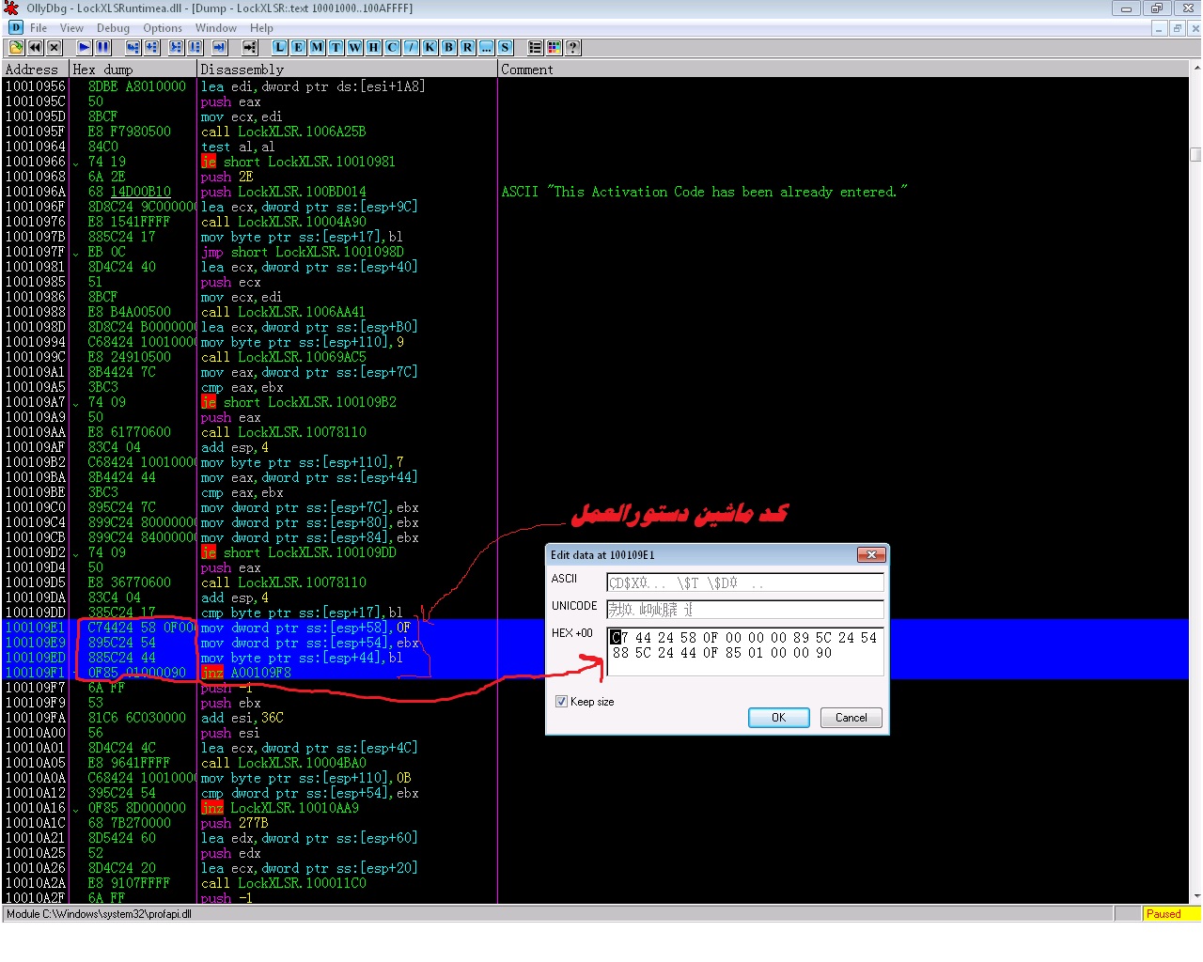Show Memory map using M button
Image resolution: width=1203 pixels, height=962 pixels.
318,47
